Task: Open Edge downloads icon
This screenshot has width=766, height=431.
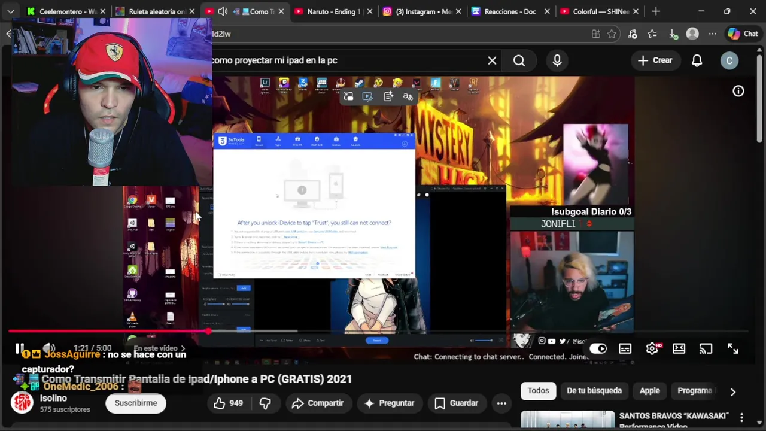Action: 673,34
